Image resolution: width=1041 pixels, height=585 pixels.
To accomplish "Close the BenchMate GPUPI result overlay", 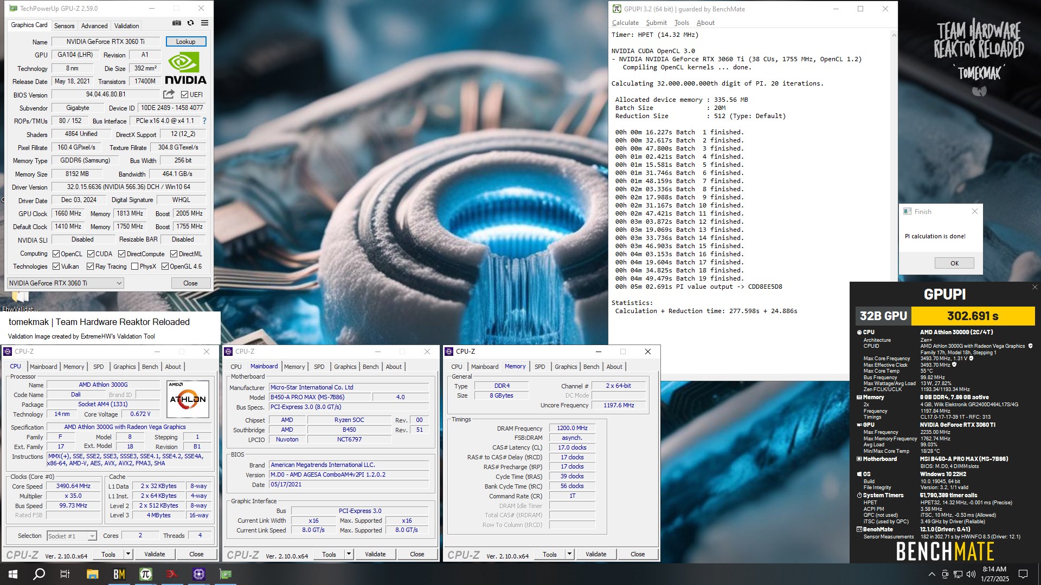I will [x=1034, y=287].
